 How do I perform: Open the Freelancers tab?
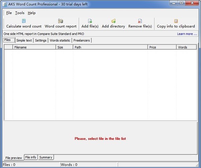pyautogui.click(x=82, y=40)
